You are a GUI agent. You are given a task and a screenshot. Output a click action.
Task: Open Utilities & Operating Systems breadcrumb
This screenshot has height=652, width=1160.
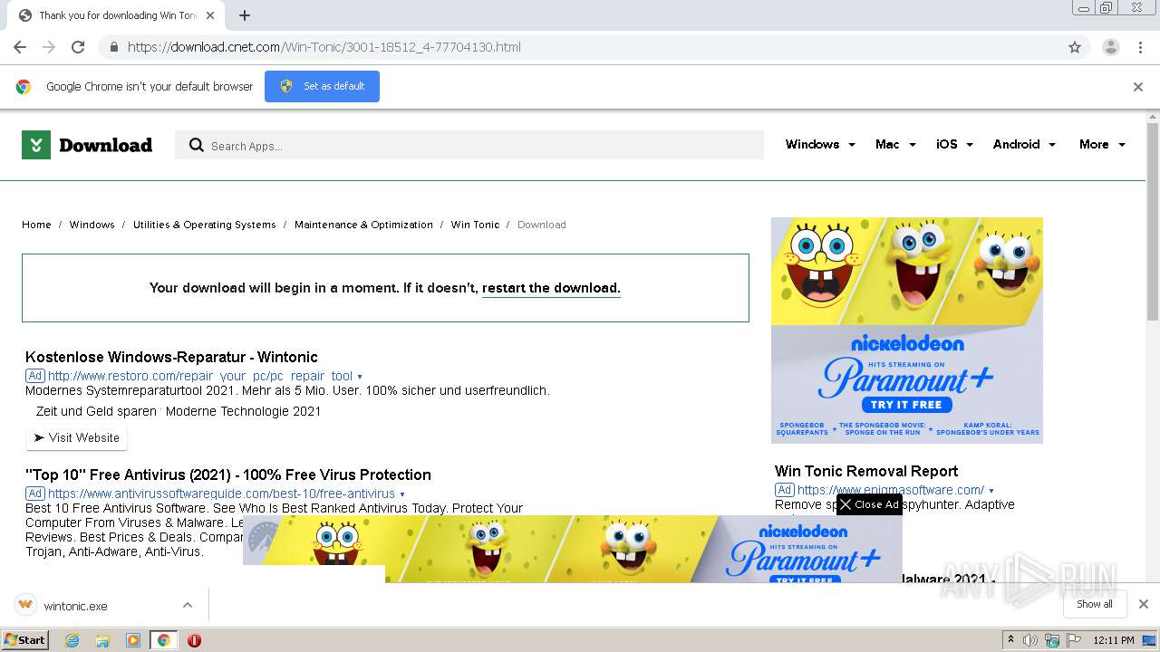pyautogui.click(x=204, y=225)
